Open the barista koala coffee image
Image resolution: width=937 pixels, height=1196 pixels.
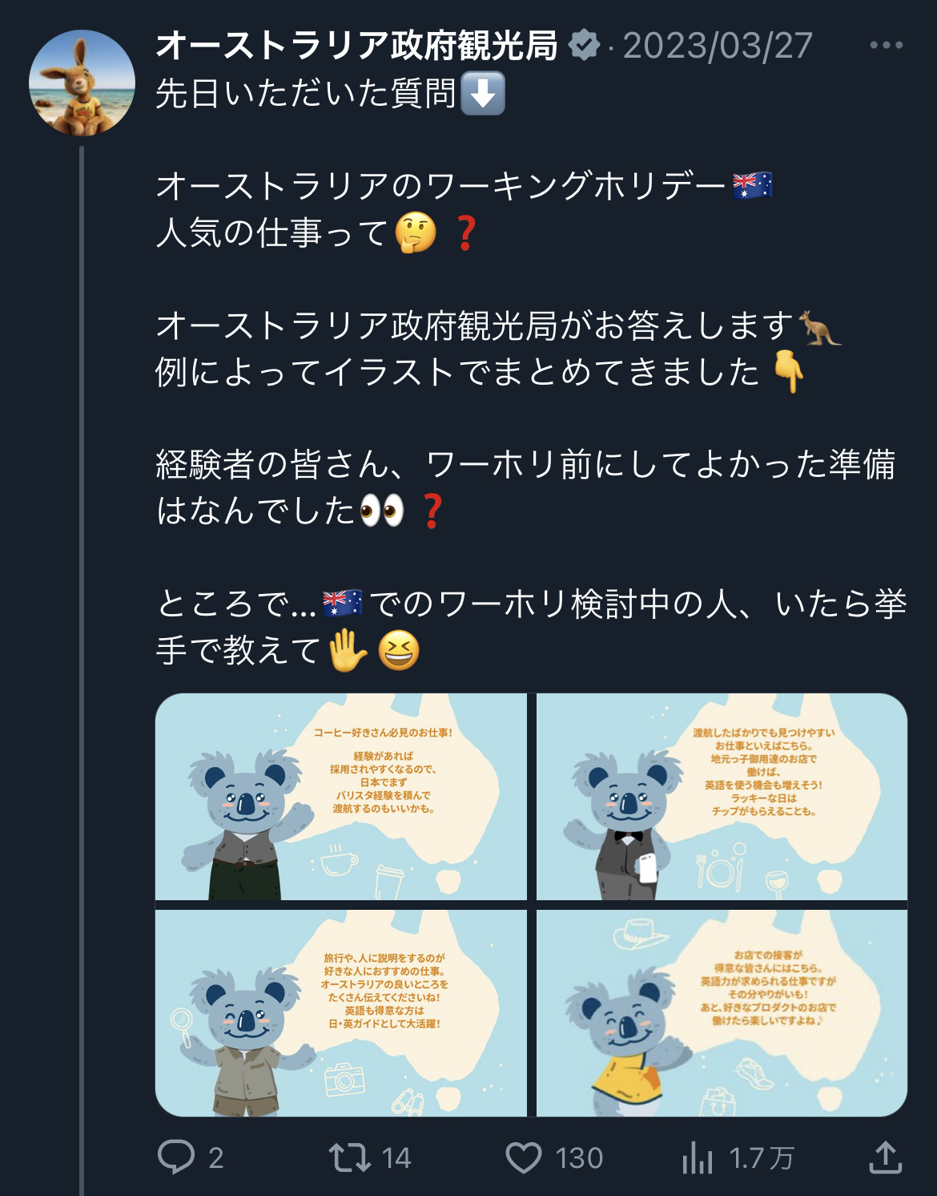(341, 797)
